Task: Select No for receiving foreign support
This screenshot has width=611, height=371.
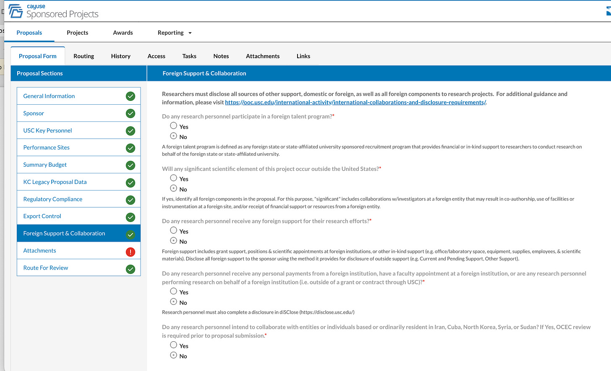Action: 173,240
